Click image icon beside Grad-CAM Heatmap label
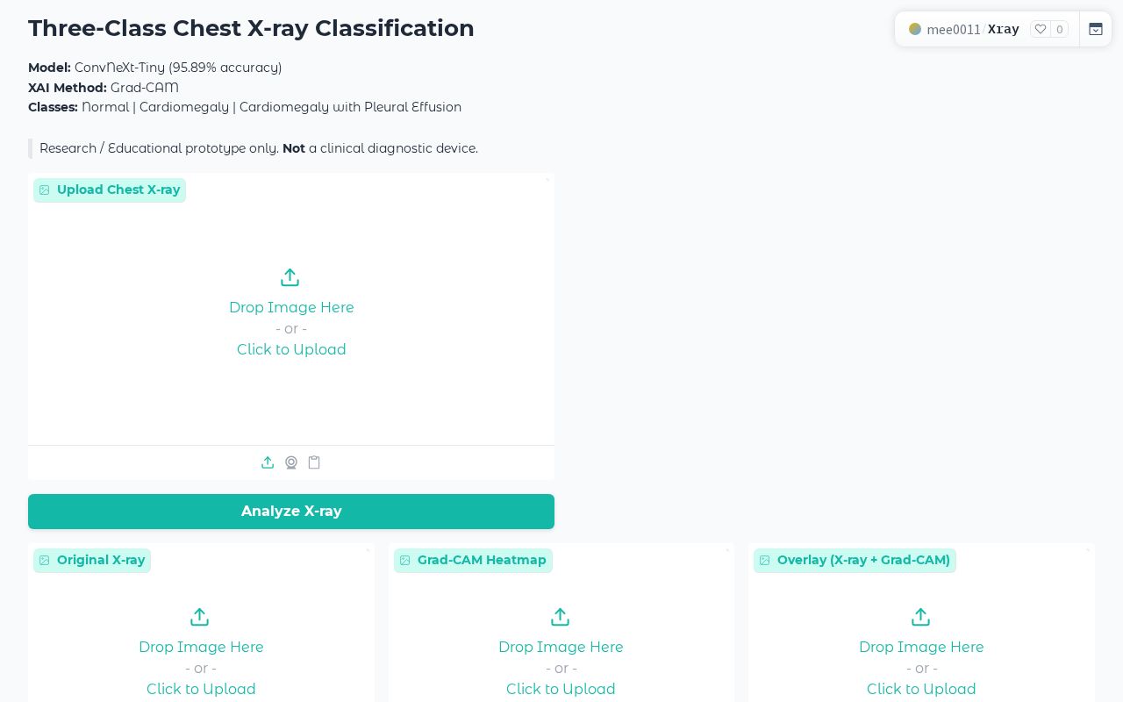Viewport: 1123px width, 702px height. tap(405, 561)
